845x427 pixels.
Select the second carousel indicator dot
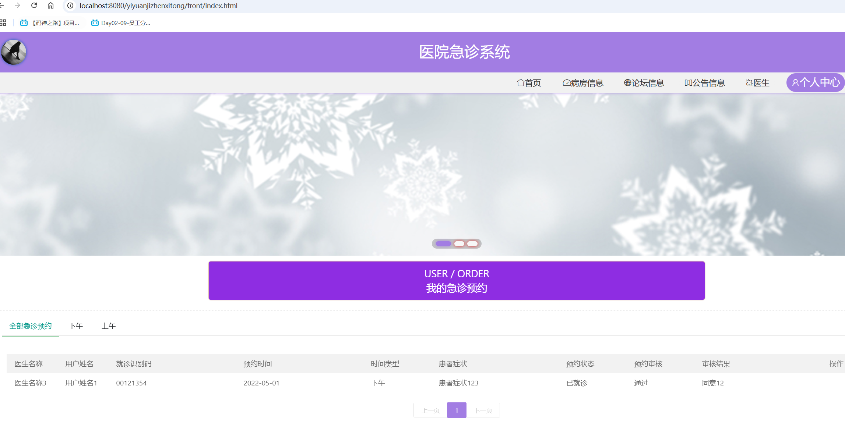(x=459, y=243)
